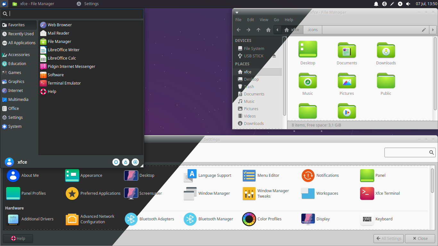Open Color Profiles settings

point(262,219)
